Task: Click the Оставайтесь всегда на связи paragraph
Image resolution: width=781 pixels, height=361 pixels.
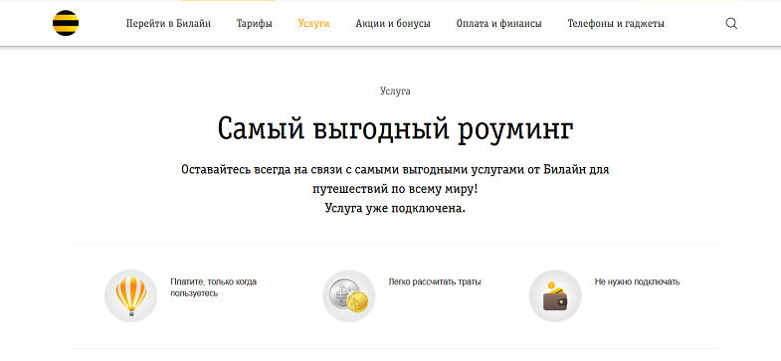Action: [x=395, y=179]
